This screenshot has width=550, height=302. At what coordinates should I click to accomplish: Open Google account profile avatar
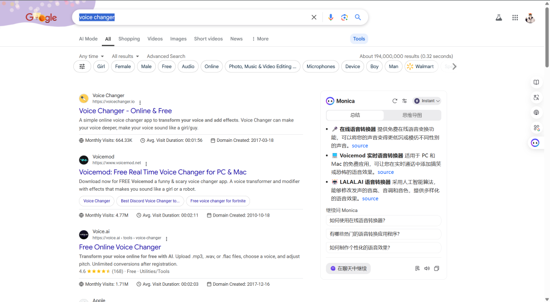tap(530, 18)
